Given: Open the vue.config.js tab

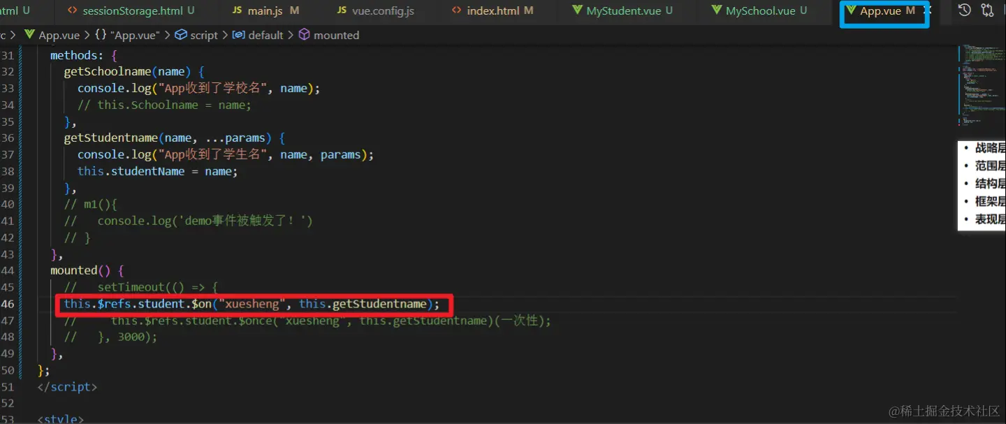Looking at the screenshot, I should tap(375, 10).
